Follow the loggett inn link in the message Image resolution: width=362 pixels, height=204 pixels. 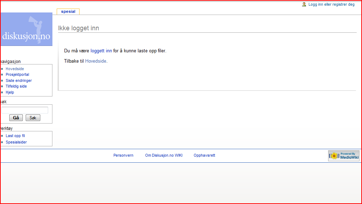click(101, 51)
